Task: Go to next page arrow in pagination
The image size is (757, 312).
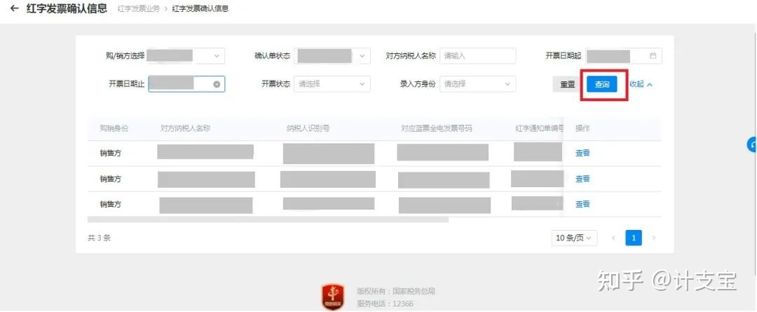Action: [654, 238]
